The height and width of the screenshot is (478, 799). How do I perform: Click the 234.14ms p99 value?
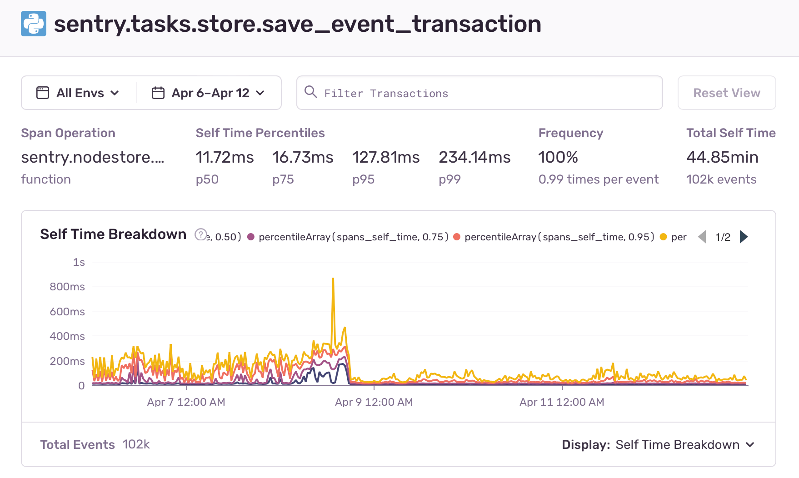474,157
